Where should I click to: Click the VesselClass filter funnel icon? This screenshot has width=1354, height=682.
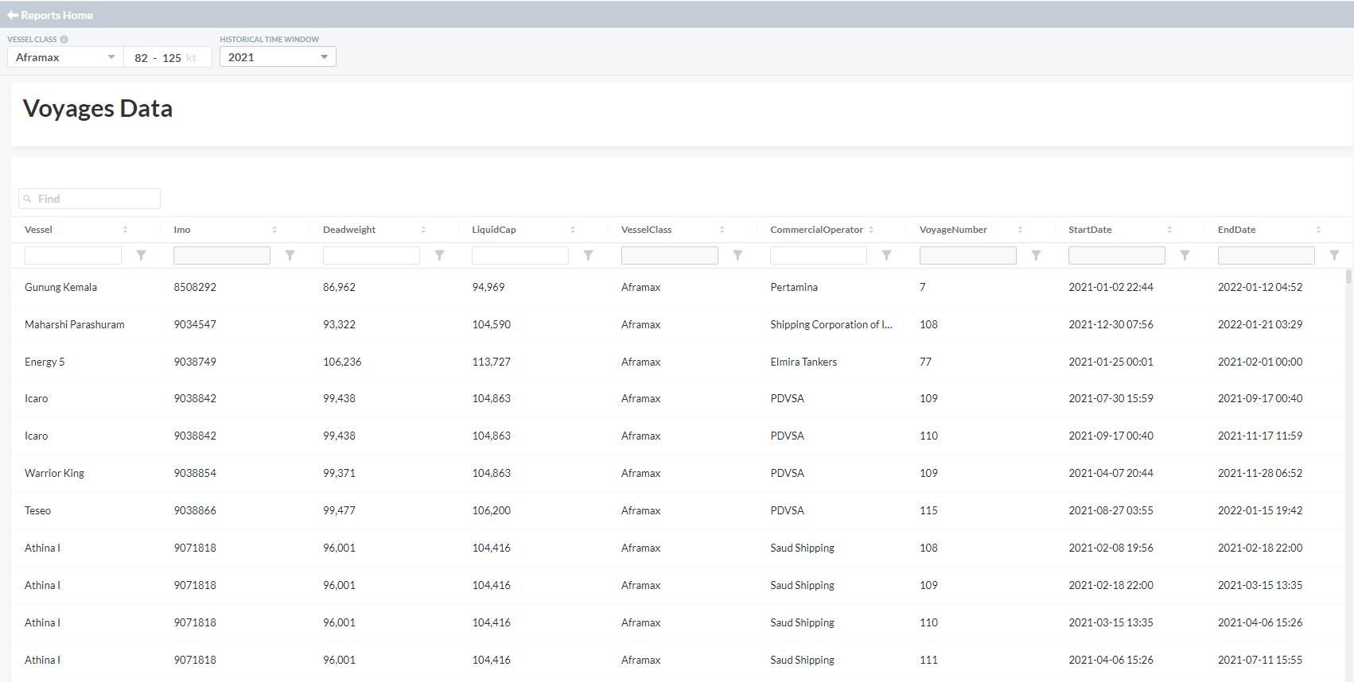point(737,255)
